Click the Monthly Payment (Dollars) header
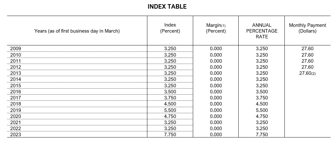The image size is (336, 141). 307,28
